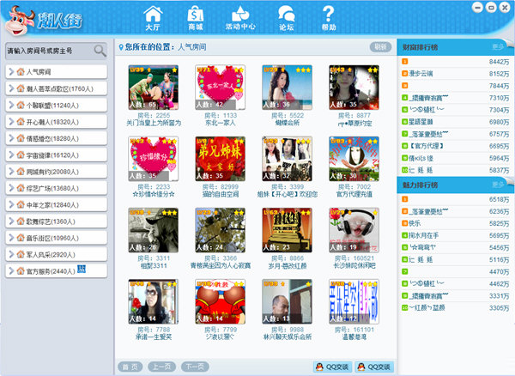Expand the 音乐街区 category arrow

(10, 237)
